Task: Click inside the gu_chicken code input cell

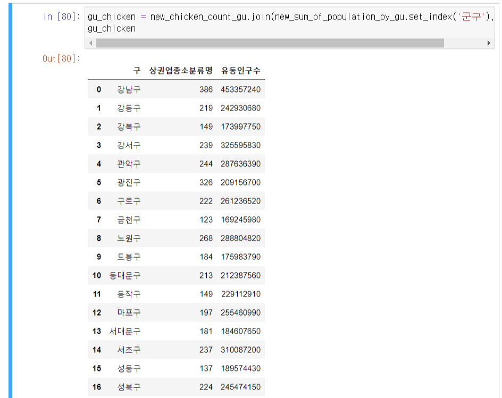Action: point(290,22)
